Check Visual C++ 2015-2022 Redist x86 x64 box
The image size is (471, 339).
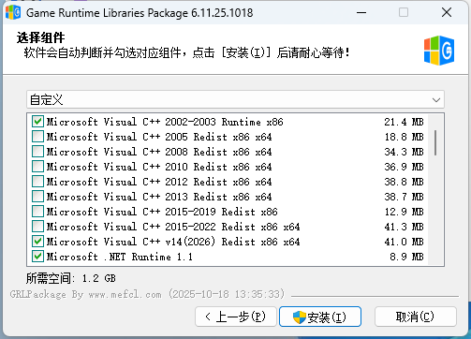(x=37, y=227)
